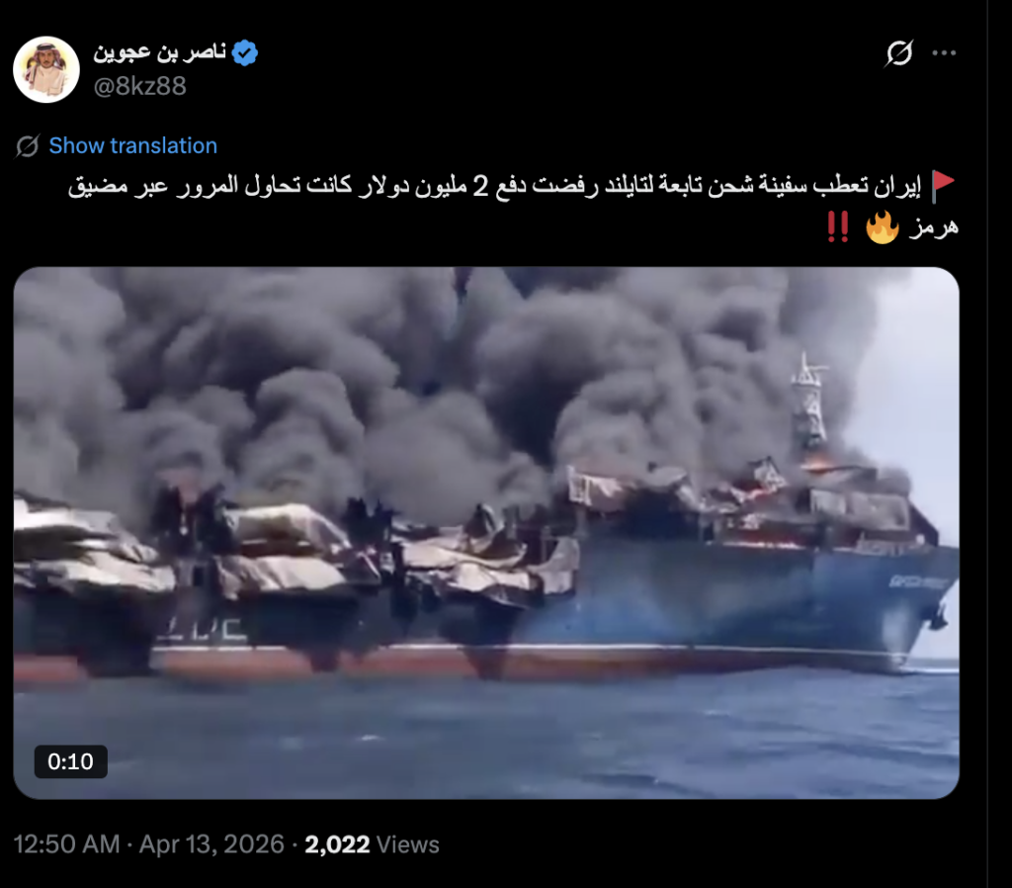Click the Apr 13, 2026 date
The image size is (1012, 888).
[x=211, y=844]
